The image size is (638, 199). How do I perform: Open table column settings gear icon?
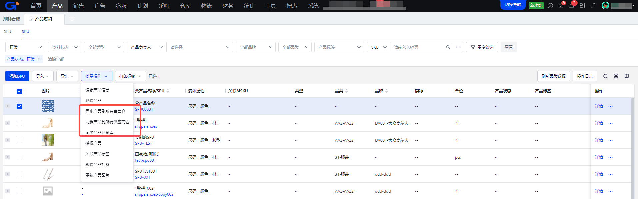[x=616, y=76]
